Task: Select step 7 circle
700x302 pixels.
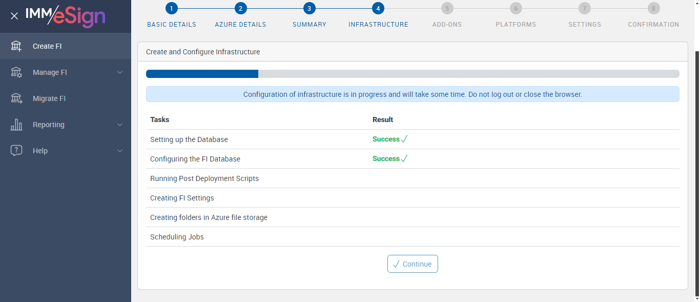Action: coord(584,8)
